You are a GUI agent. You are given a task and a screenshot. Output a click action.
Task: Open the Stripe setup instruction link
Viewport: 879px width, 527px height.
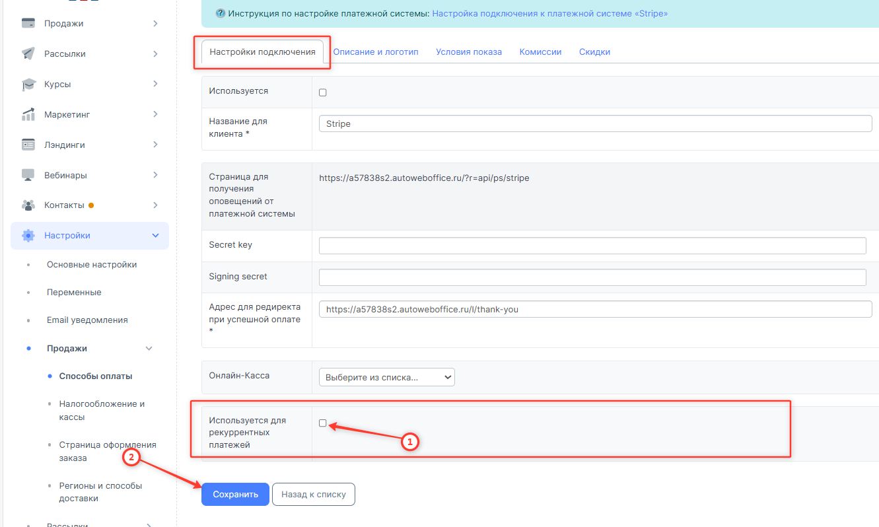pos(549,13)
